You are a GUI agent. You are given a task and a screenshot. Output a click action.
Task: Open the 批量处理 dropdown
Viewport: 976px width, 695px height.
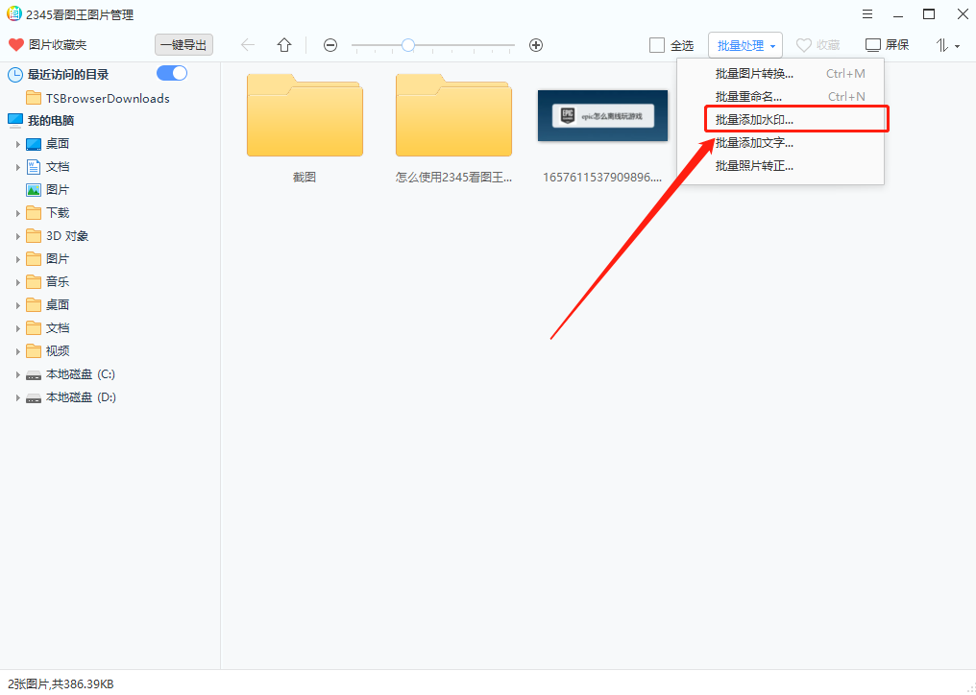coord(745,45)
